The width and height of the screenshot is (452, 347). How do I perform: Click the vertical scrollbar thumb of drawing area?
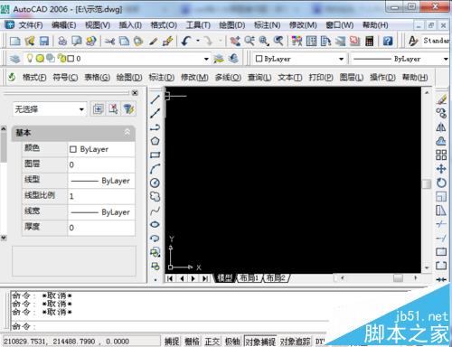pyautogui.click(x=427, y=183)
